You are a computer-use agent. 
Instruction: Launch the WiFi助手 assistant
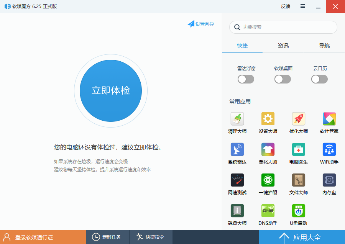coord(329,153)
